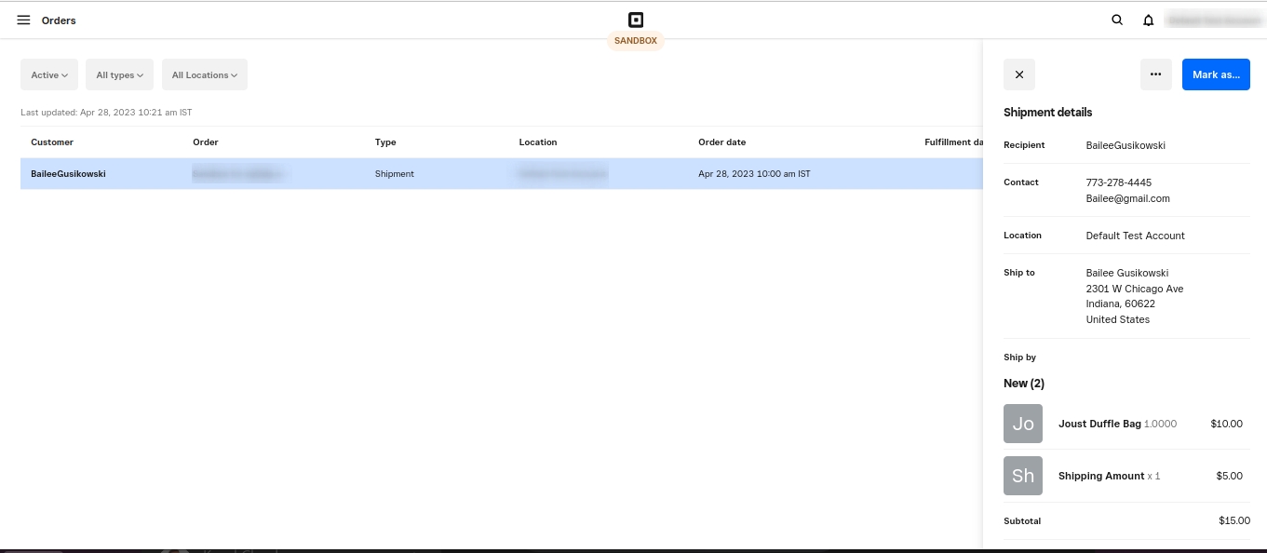Select the BaileeGusikowski order row
Screen dimensions: 1267x553
click(465, 174)
